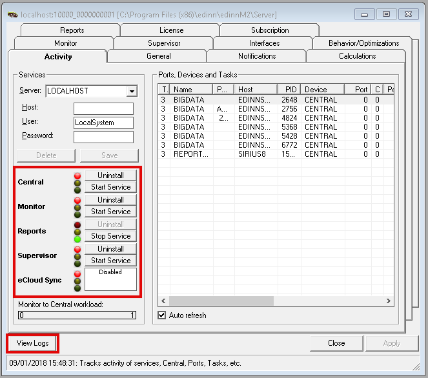The image size is (428, 378).
Task: Click the red status light for Central
Action: (77, 175)
